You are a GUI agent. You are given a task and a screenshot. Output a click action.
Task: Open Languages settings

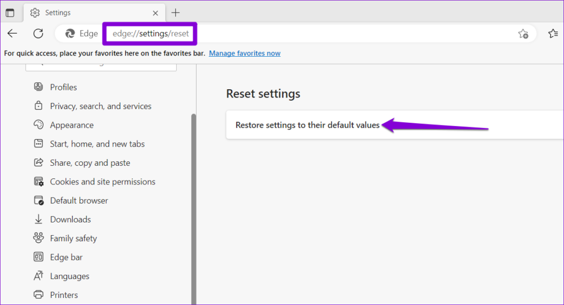tap(69, 276)
